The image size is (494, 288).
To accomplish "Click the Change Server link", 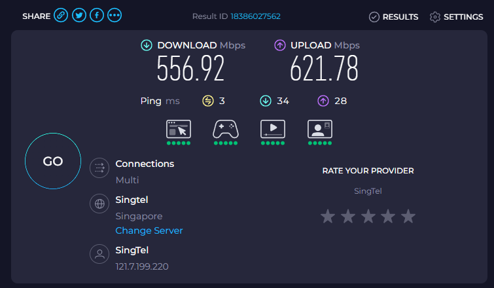I will [x=149, y=230].
